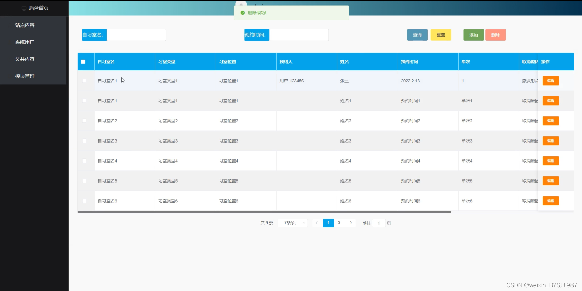Viewport: 582px width, 291px height.
Task: Toggle the select-all header checkbox
Action: 83,62
